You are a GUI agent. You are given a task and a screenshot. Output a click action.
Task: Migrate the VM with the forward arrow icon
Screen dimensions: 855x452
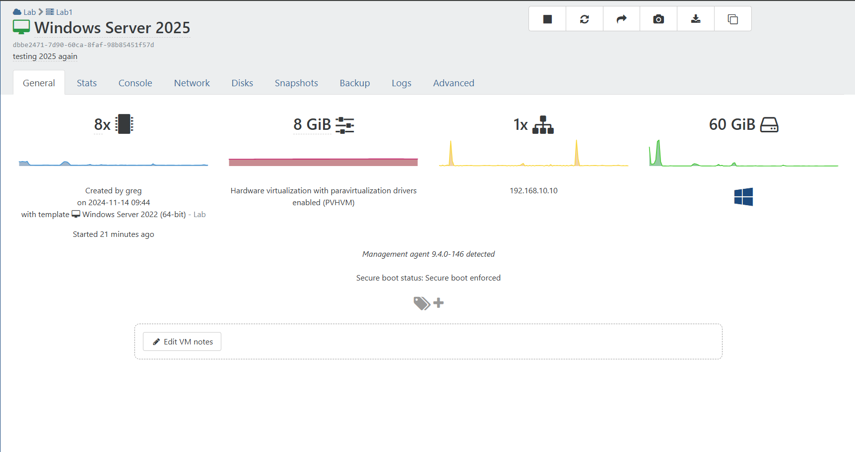(621, 19)
